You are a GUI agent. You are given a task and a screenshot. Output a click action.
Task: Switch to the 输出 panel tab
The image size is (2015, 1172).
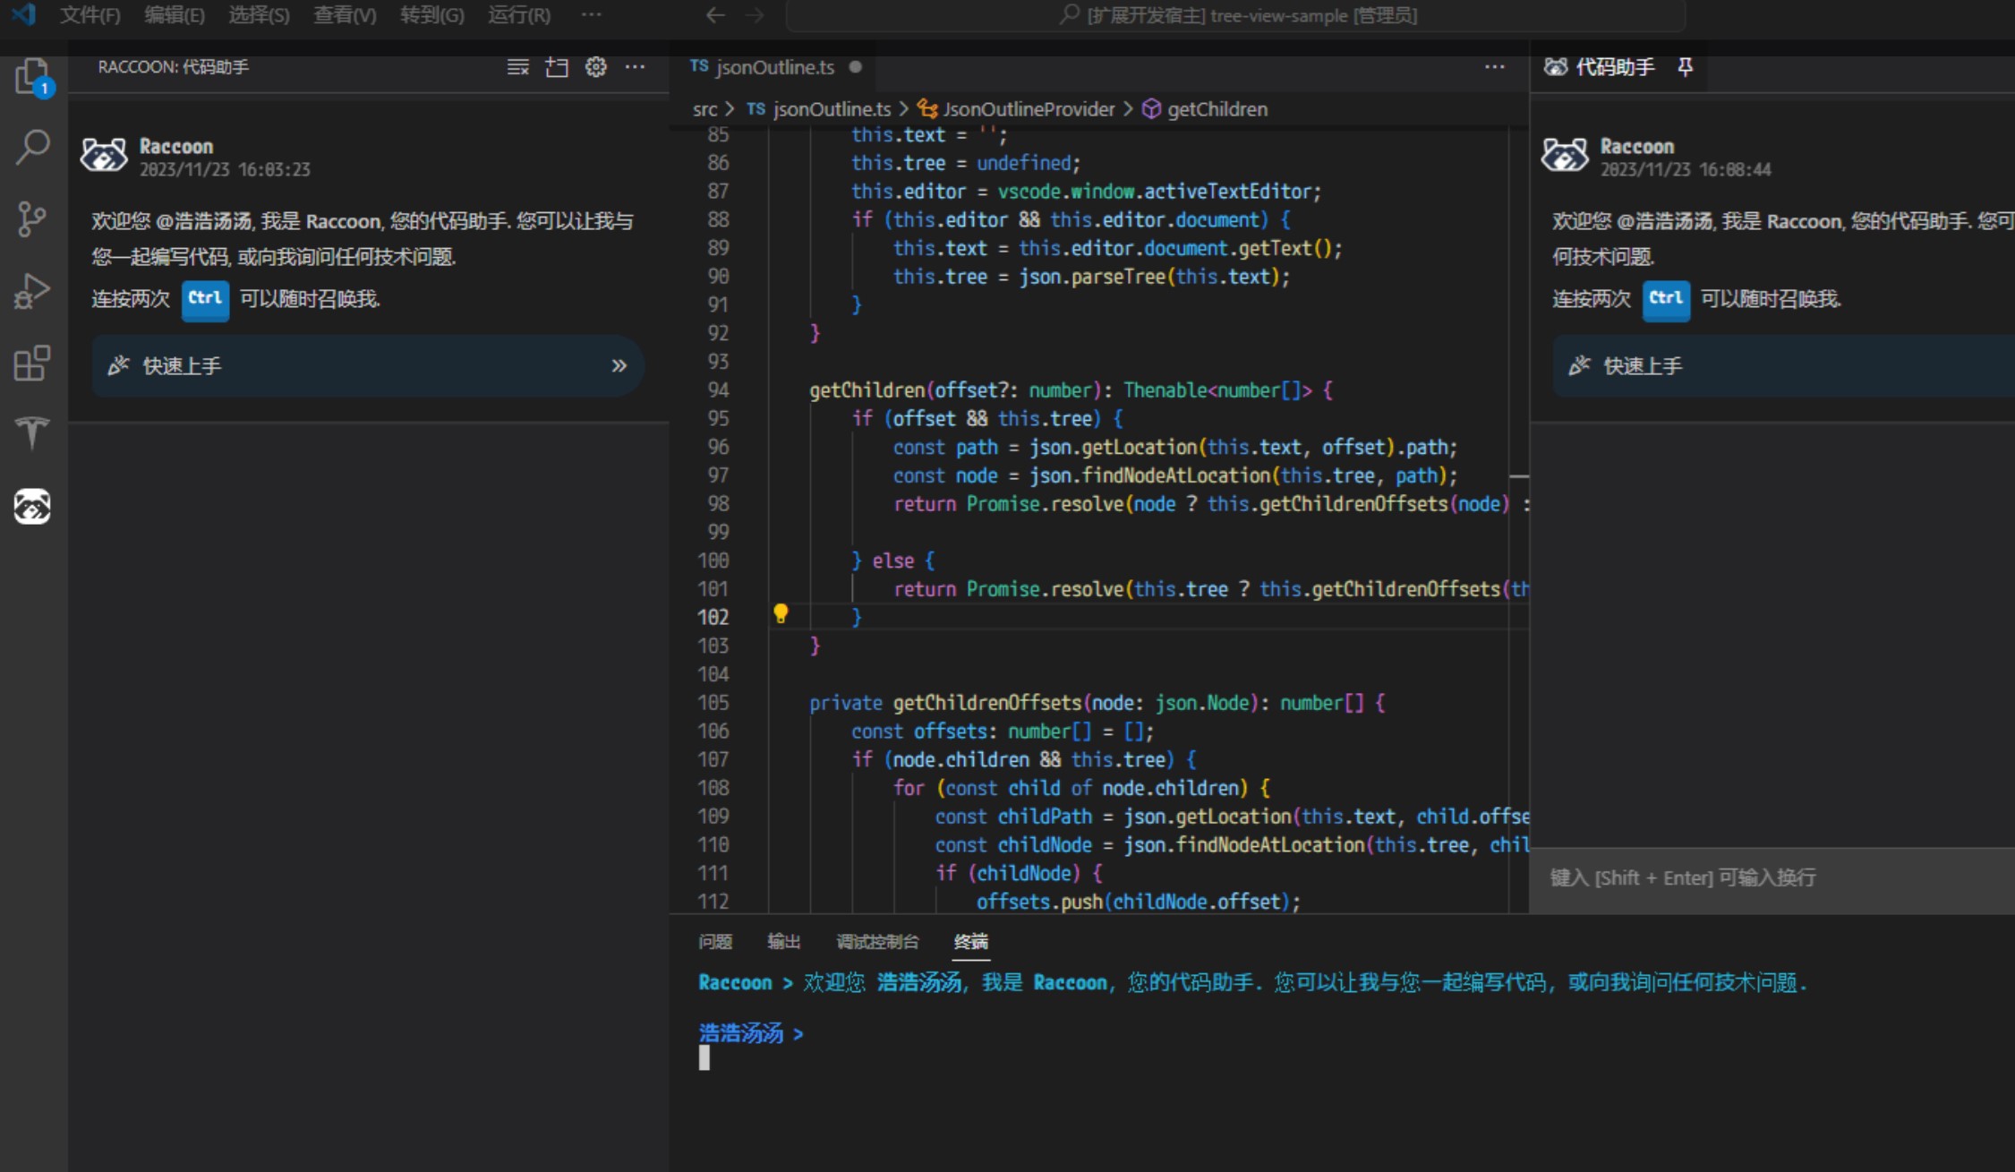pos(783,941)
